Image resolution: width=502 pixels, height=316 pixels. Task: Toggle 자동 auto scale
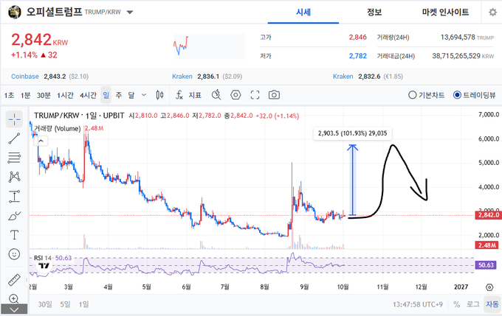point(492,304)
